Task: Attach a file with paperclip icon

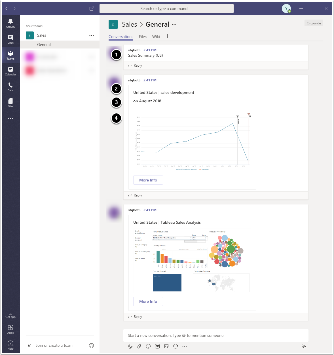Action: point(139,346)
